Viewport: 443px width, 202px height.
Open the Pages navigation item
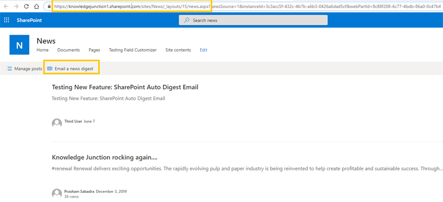[94, 50]
